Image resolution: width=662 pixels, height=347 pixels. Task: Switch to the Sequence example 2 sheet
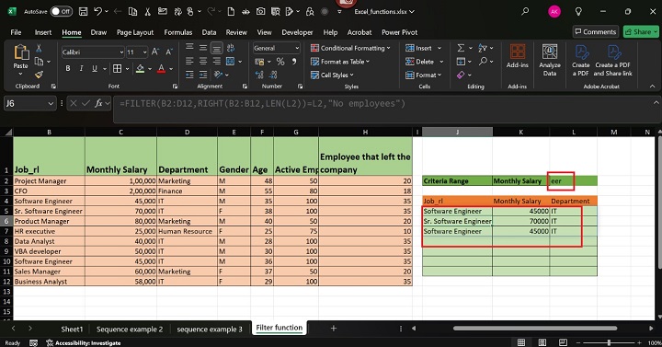coord(130,329)
